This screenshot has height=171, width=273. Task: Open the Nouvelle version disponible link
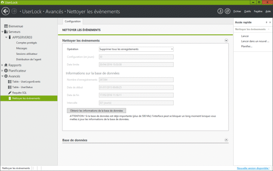click(253, 168)
